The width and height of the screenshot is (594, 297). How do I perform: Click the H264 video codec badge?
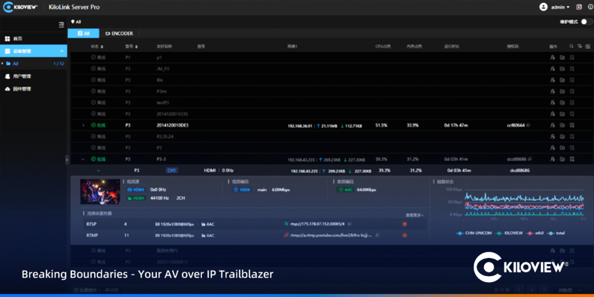pos(241,189)
